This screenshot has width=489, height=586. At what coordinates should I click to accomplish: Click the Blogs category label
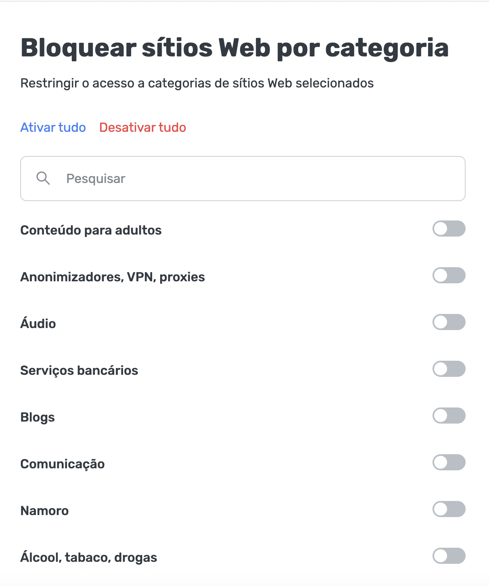click(38, 417)
